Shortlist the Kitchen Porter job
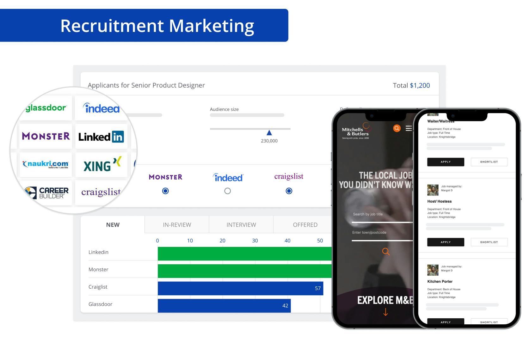530x337 pixels. point(489,322)
